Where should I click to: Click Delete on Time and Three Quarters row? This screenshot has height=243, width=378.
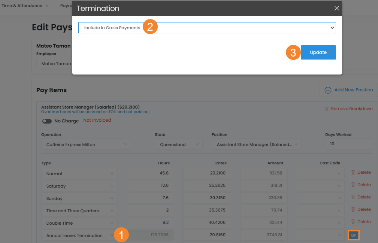coord(364,210)
